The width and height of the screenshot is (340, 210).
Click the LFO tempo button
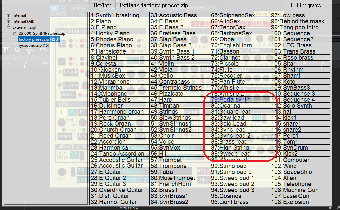tap(65, 136)
